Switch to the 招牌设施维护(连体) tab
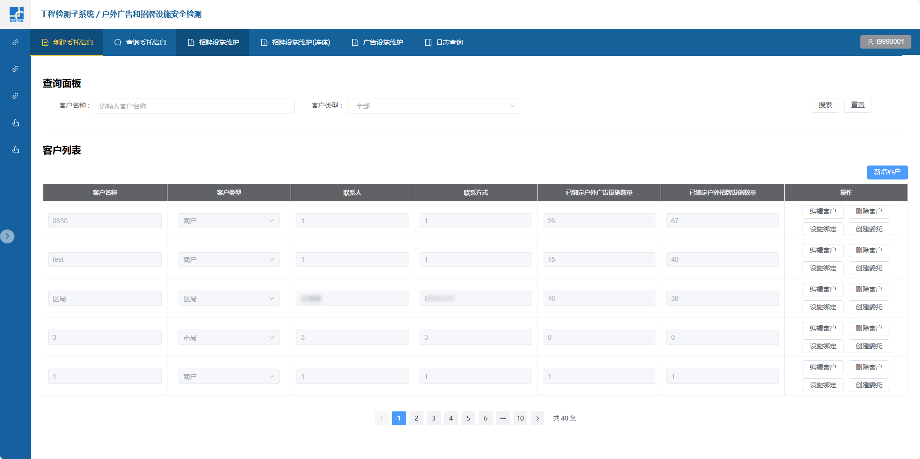This screenshot has height=459, width=920. tap(295, 42)
